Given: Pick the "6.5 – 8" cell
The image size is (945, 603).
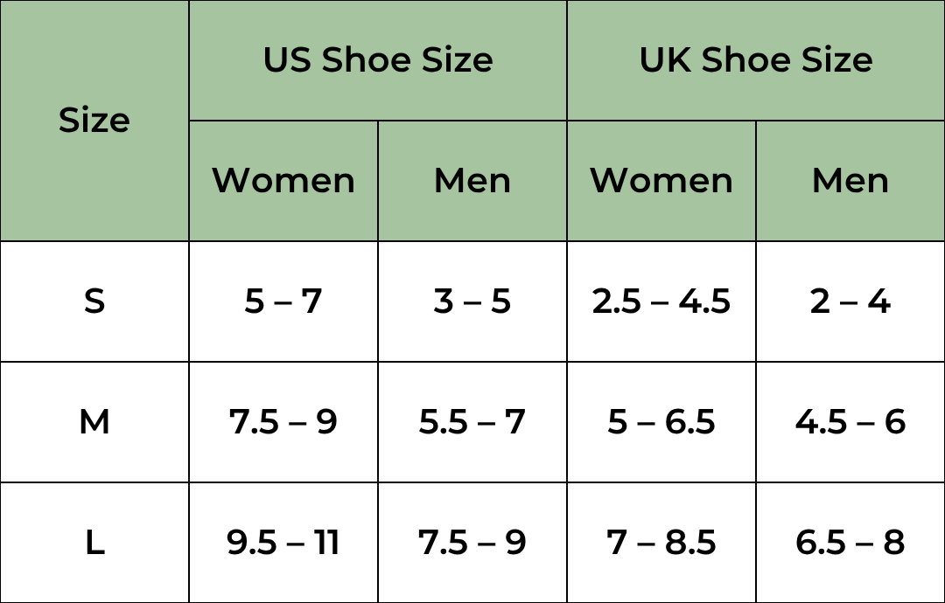Looking at the screenshot, I should point(850,543).
